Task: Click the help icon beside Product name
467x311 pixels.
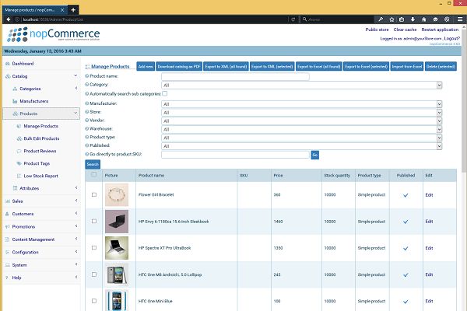Action: 86,76
